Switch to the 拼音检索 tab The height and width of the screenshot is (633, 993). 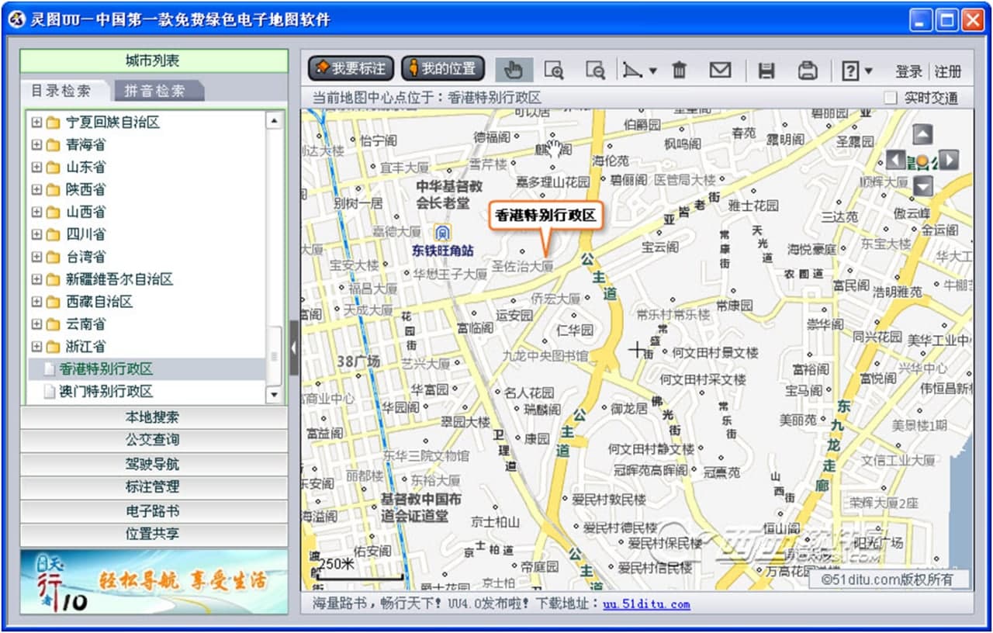pos(155,91)
